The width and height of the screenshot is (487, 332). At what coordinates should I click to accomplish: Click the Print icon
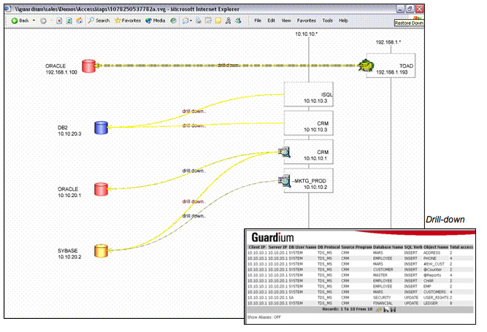[199, 20]
